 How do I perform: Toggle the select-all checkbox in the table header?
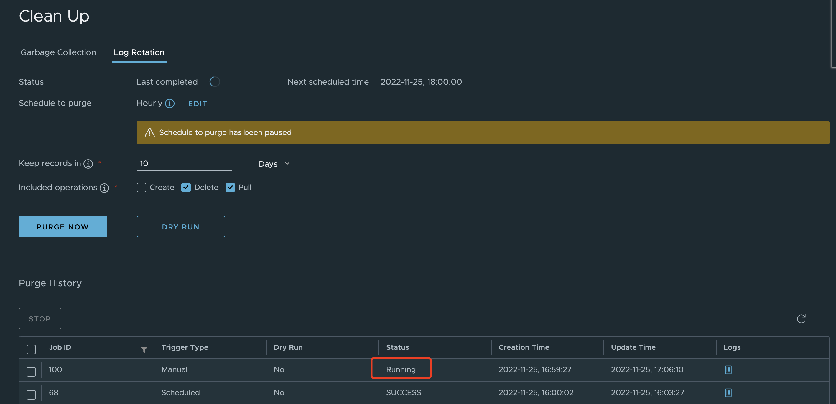tap(31, 349)
